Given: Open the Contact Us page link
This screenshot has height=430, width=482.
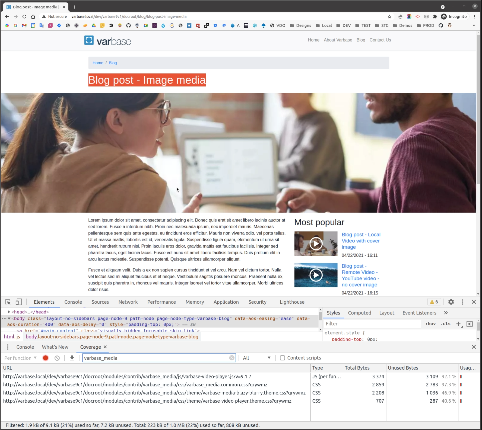Looking at the screenshot, I should tap(380, 40).
